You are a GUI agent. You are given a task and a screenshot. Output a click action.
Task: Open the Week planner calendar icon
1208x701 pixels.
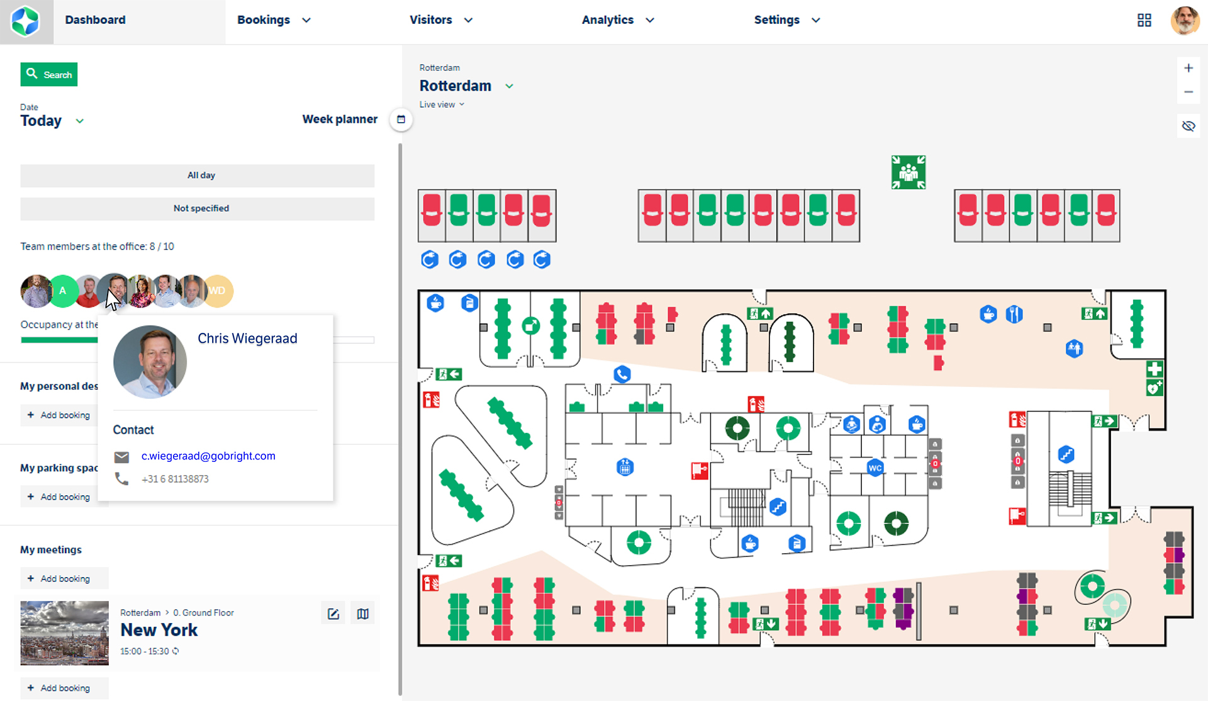(401, 120)
